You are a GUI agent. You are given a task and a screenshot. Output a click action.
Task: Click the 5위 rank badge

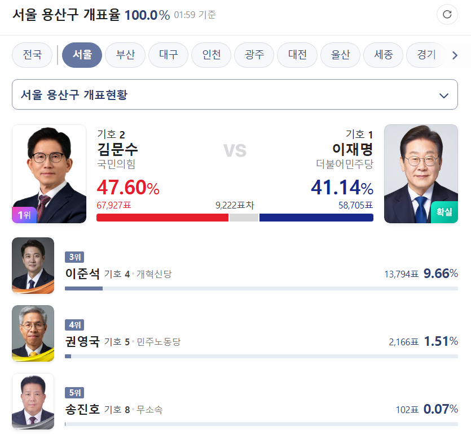tap(74, 393)
